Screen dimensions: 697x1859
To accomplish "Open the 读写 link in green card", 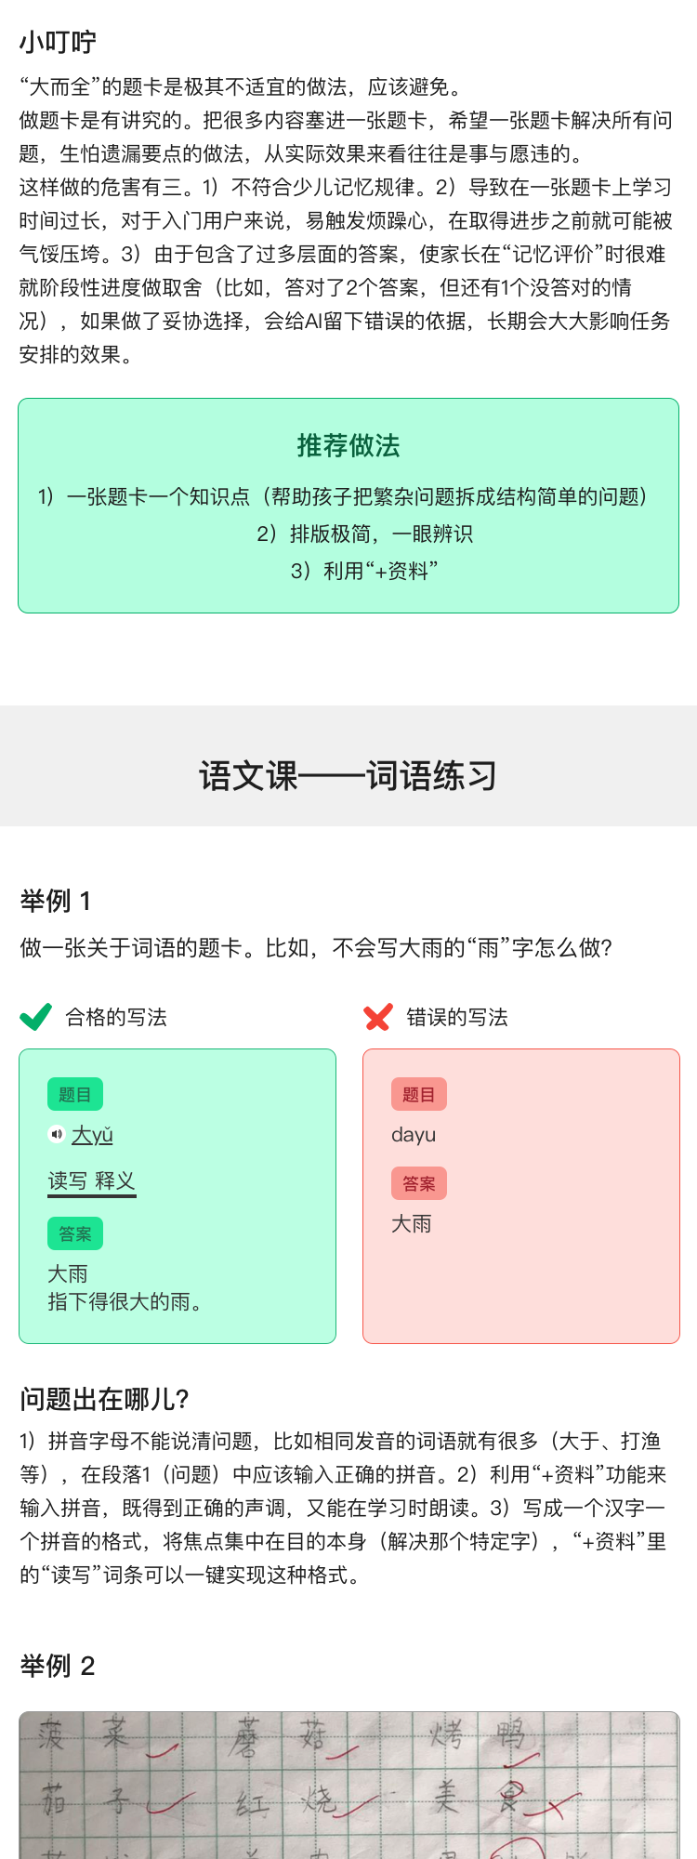I will click(67, 1181).
